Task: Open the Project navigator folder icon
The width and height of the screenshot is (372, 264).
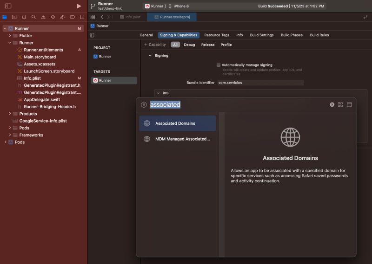Action: click(5, 17)
